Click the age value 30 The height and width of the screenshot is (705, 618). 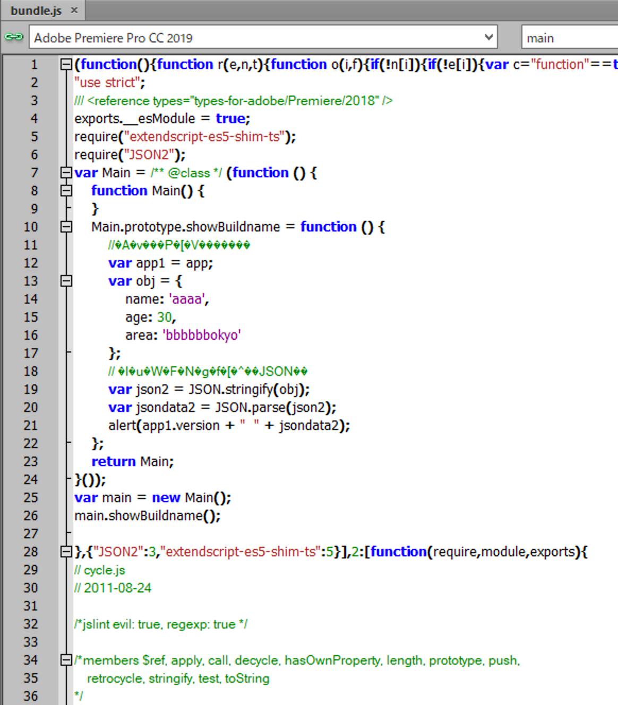[165, 317]
